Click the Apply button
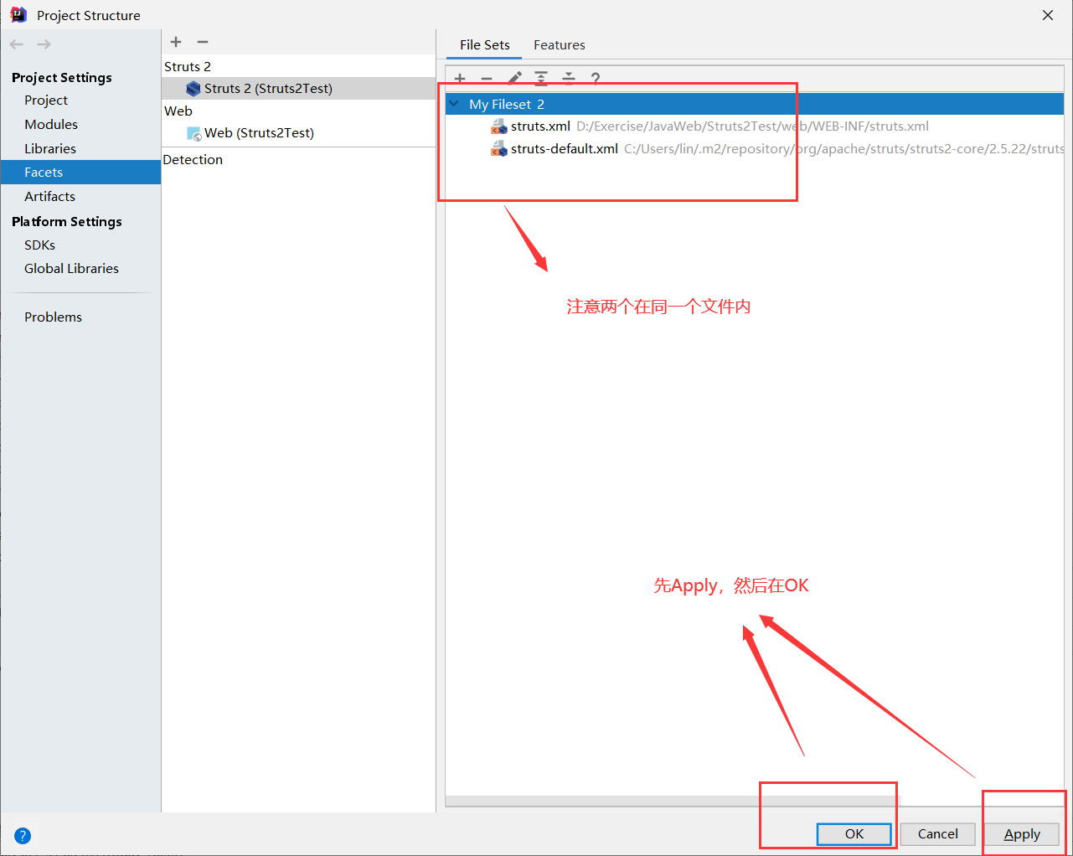The image size is (1073, 856). (x=1022, y=833)
